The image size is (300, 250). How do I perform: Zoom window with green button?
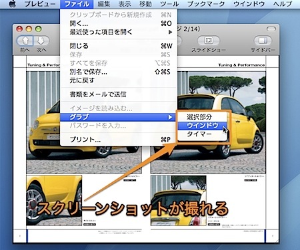click(39, 29)
